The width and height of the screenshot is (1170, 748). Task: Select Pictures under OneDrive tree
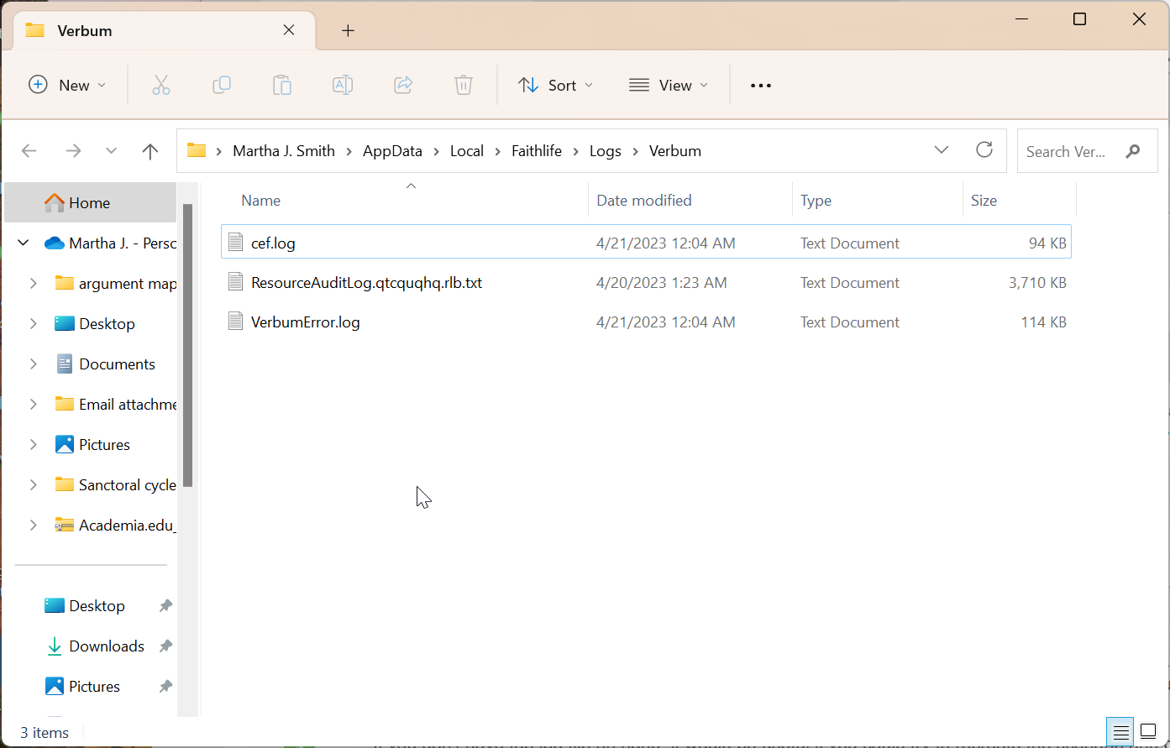(104, 444)
